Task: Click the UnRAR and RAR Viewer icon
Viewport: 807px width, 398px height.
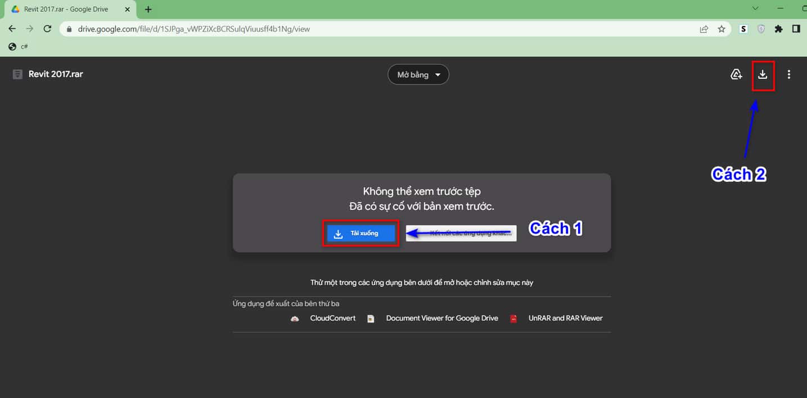Action: pos(513,319)
